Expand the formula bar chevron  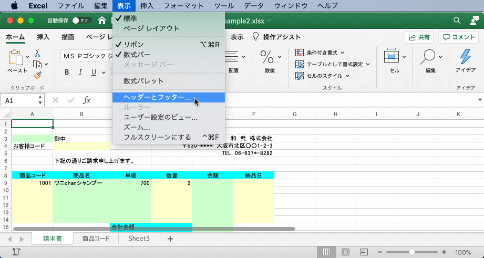(480, 100)
